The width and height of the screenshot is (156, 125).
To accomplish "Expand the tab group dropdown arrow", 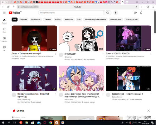I will [x=6, y=2].
